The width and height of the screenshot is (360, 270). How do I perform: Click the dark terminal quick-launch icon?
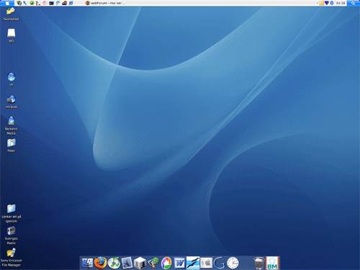point(51,3)
